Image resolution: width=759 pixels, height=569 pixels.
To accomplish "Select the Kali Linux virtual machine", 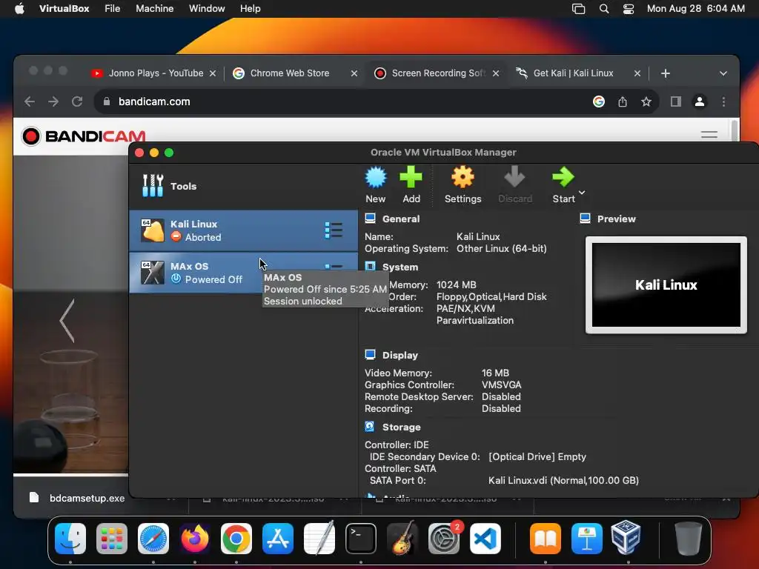I will point(243,230).
